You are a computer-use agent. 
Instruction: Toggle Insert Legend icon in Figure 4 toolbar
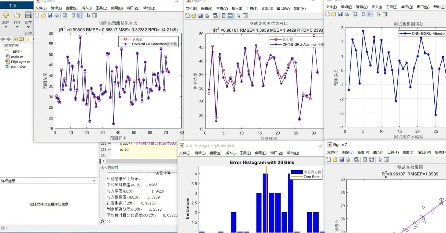click(x=230, y=16)
